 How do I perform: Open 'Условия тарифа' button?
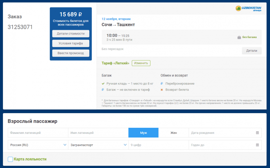tap(71, 43)
